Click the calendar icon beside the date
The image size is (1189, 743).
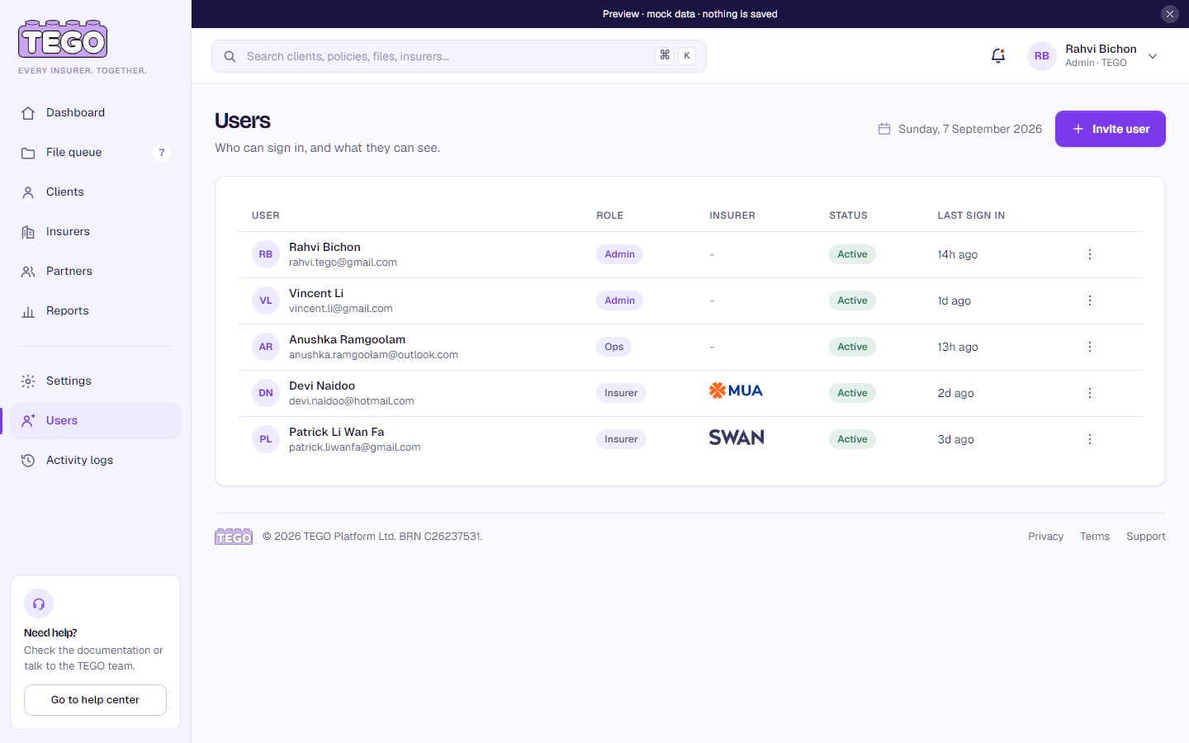coord(884,129)
